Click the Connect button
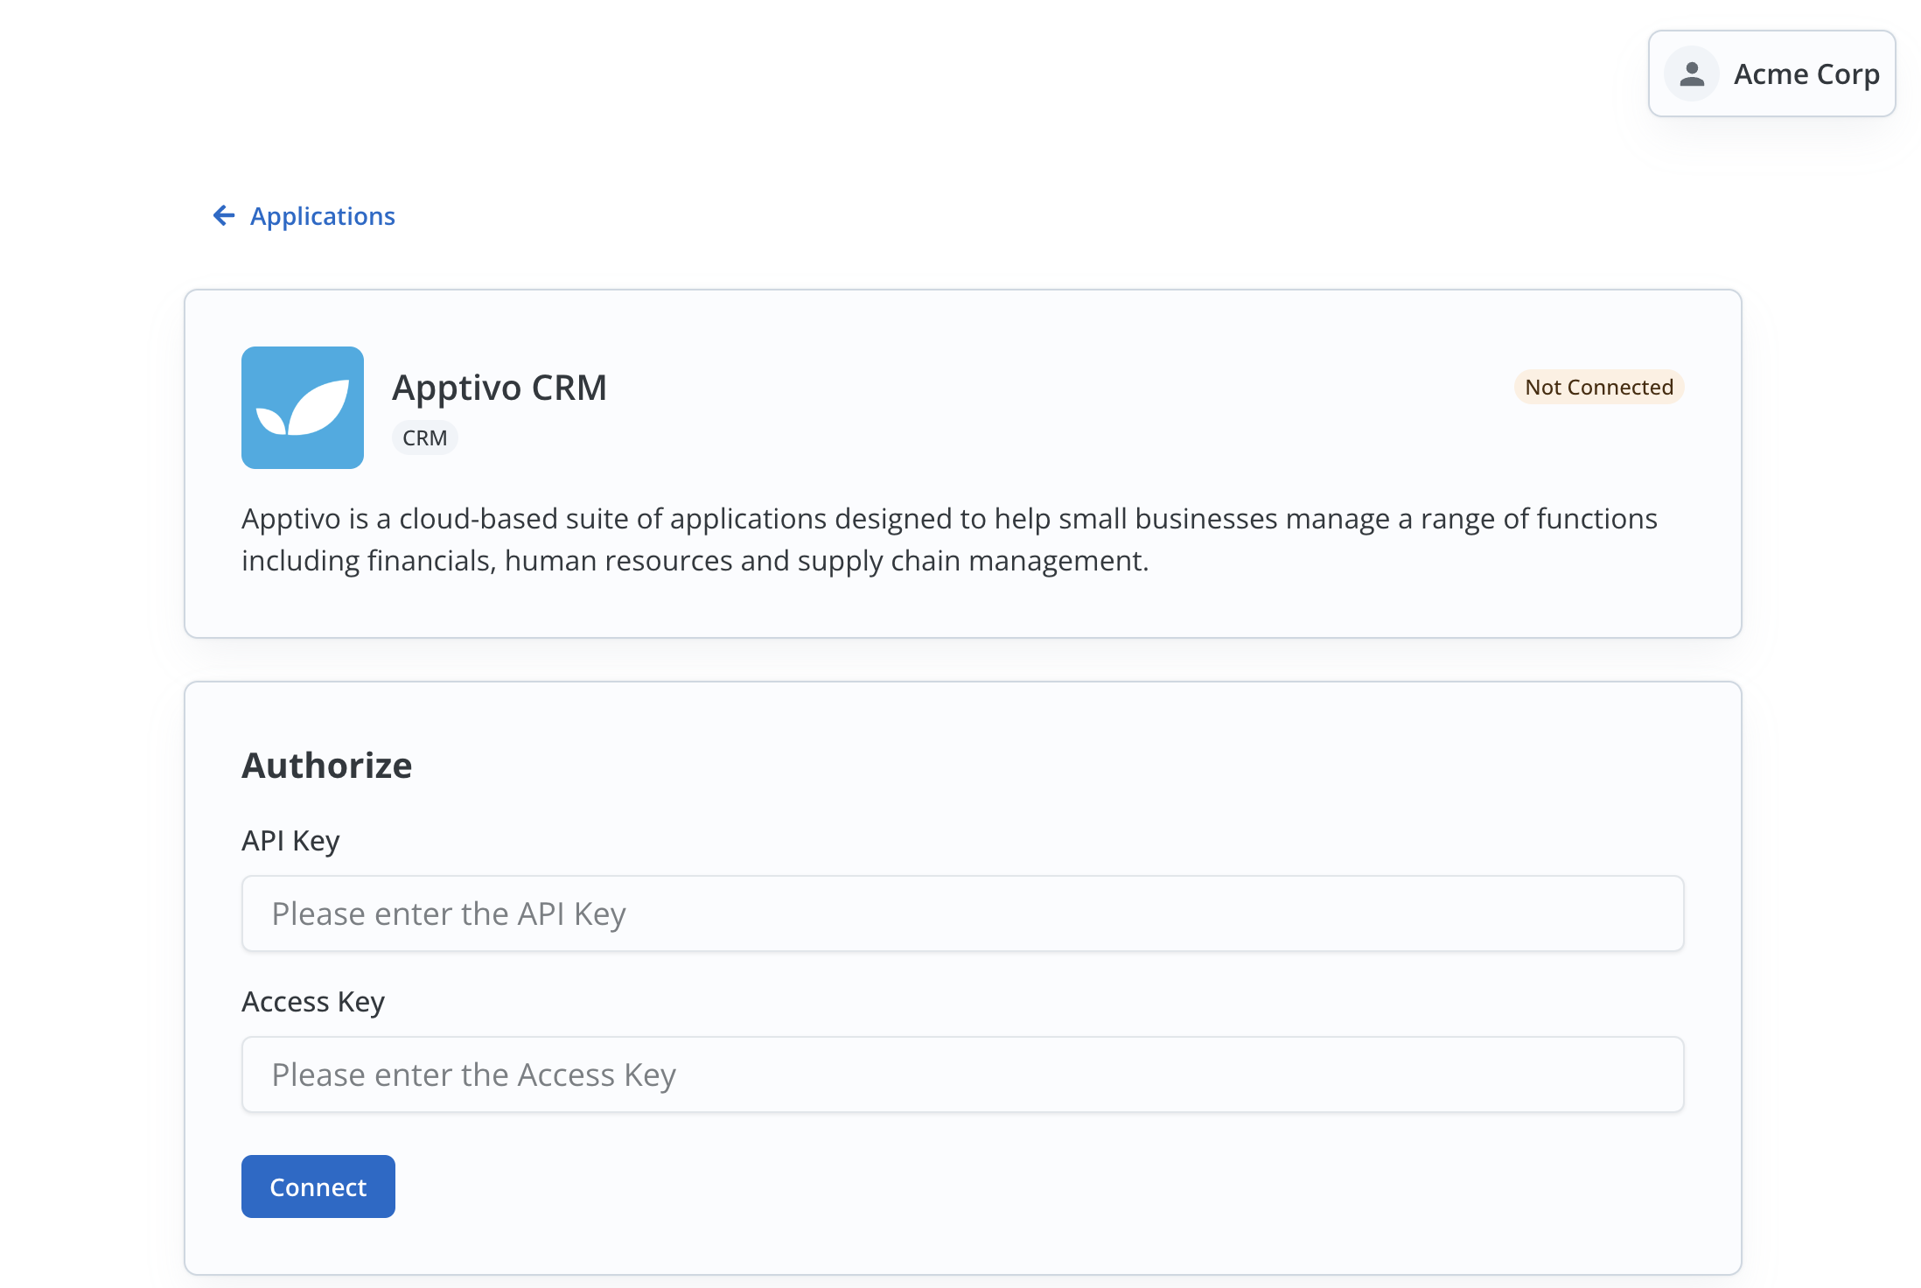The image size is (1921, 1288). click(x=318, y=1186)
